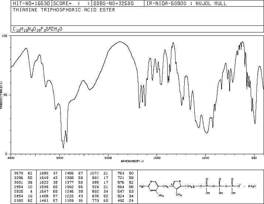Select peak table entry 492
Screen dimensions: 264x204
pyautogui.click(x=121, y=201)
